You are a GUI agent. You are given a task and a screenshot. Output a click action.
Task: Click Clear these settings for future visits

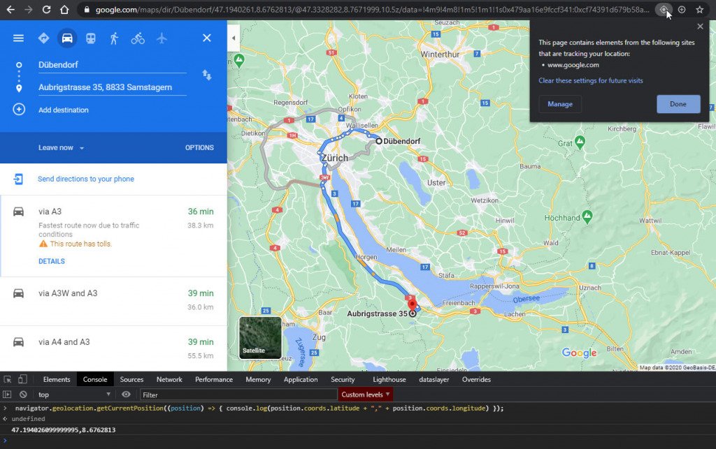coord(590,81)
